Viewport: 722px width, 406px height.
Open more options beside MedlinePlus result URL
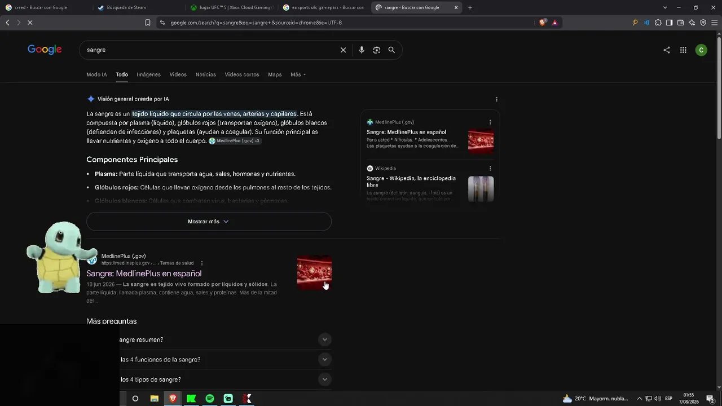coord(202,263)
